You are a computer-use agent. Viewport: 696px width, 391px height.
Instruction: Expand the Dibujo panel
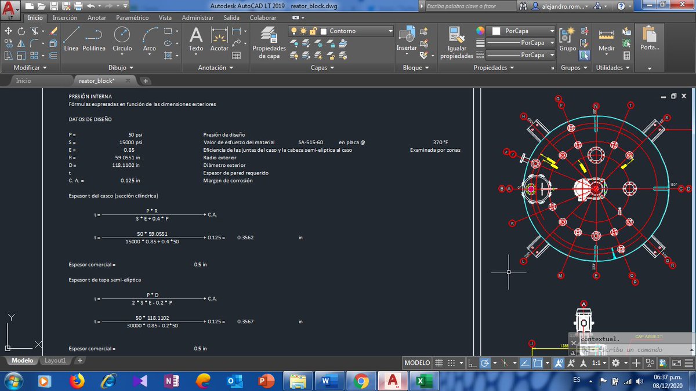click(121, 68)
